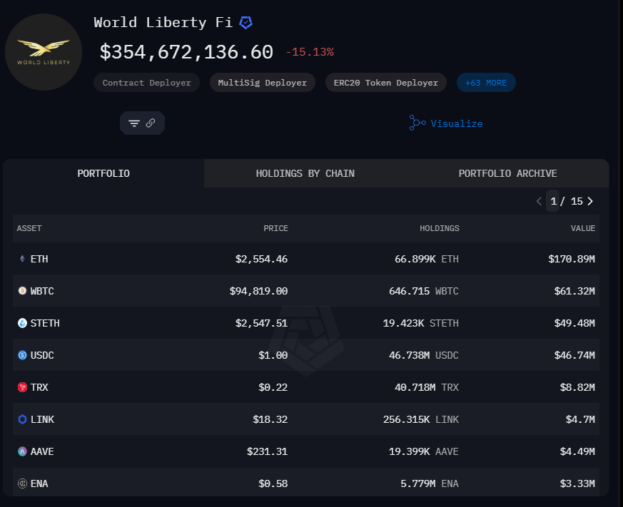The height and width of the screenshot is (507, 623).
Task: Click the AAVE token icon
Action: click(22, 451)
